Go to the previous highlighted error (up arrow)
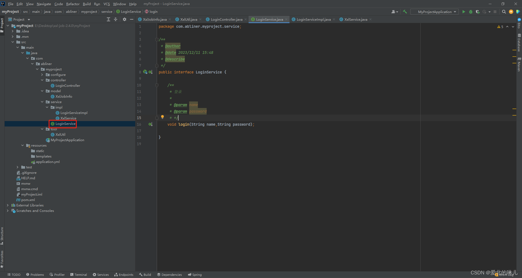 click(x=507, y=27)
